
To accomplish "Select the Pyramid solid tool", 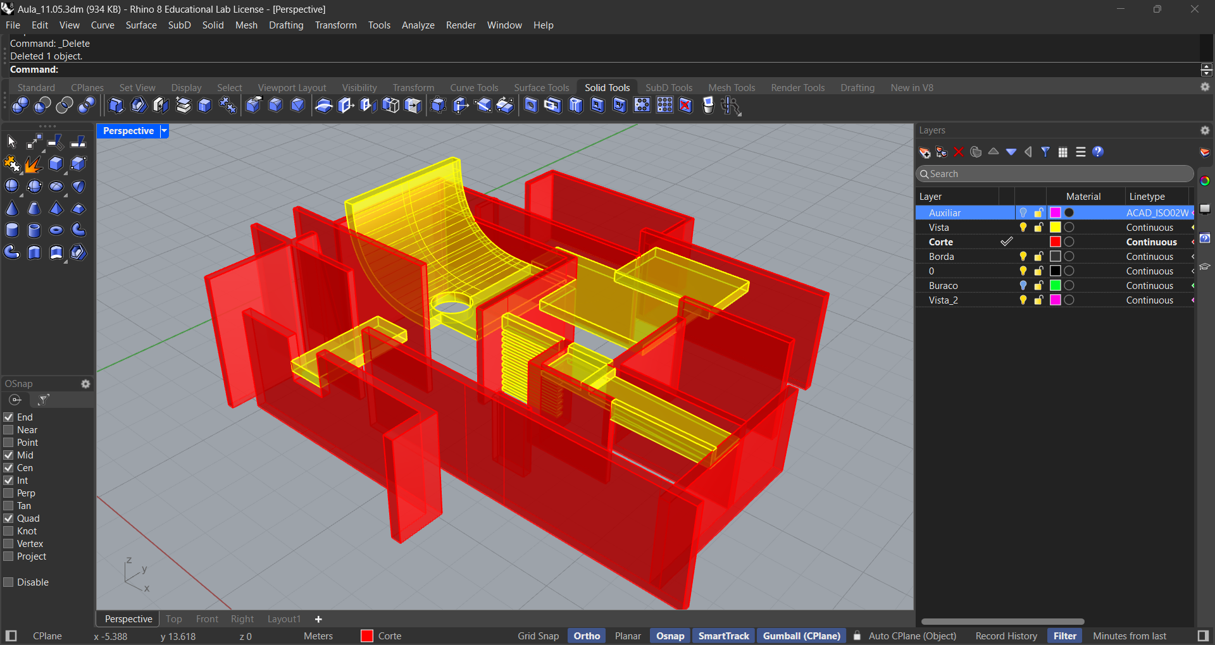I will click(x=56, y=209).
